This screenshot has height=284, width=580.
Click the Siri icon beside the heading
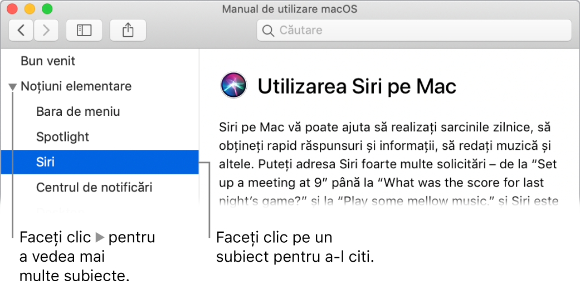pos(233,85)
